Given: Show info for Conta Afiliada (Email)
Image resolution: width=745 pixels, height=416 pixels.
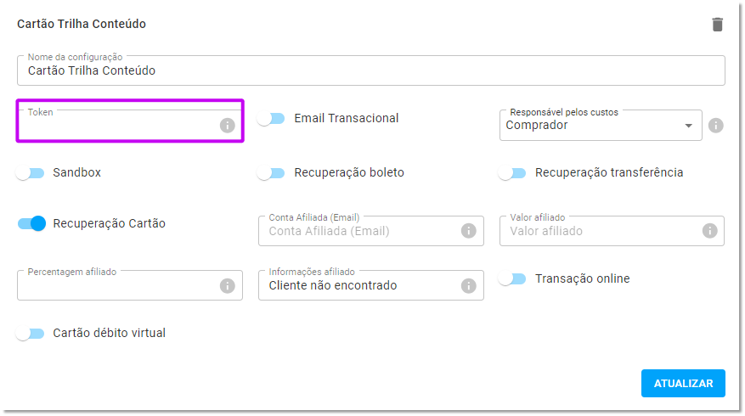Looking at the screenshot, I should (468, 231).
